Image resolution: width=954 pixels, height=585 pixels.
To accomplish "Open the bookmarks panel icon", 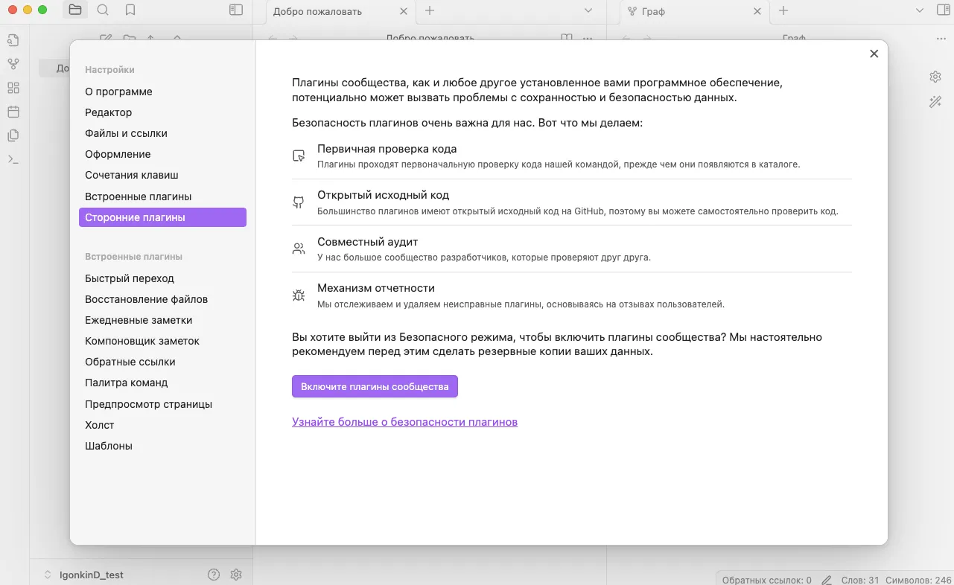I will (x=130, y=10).
